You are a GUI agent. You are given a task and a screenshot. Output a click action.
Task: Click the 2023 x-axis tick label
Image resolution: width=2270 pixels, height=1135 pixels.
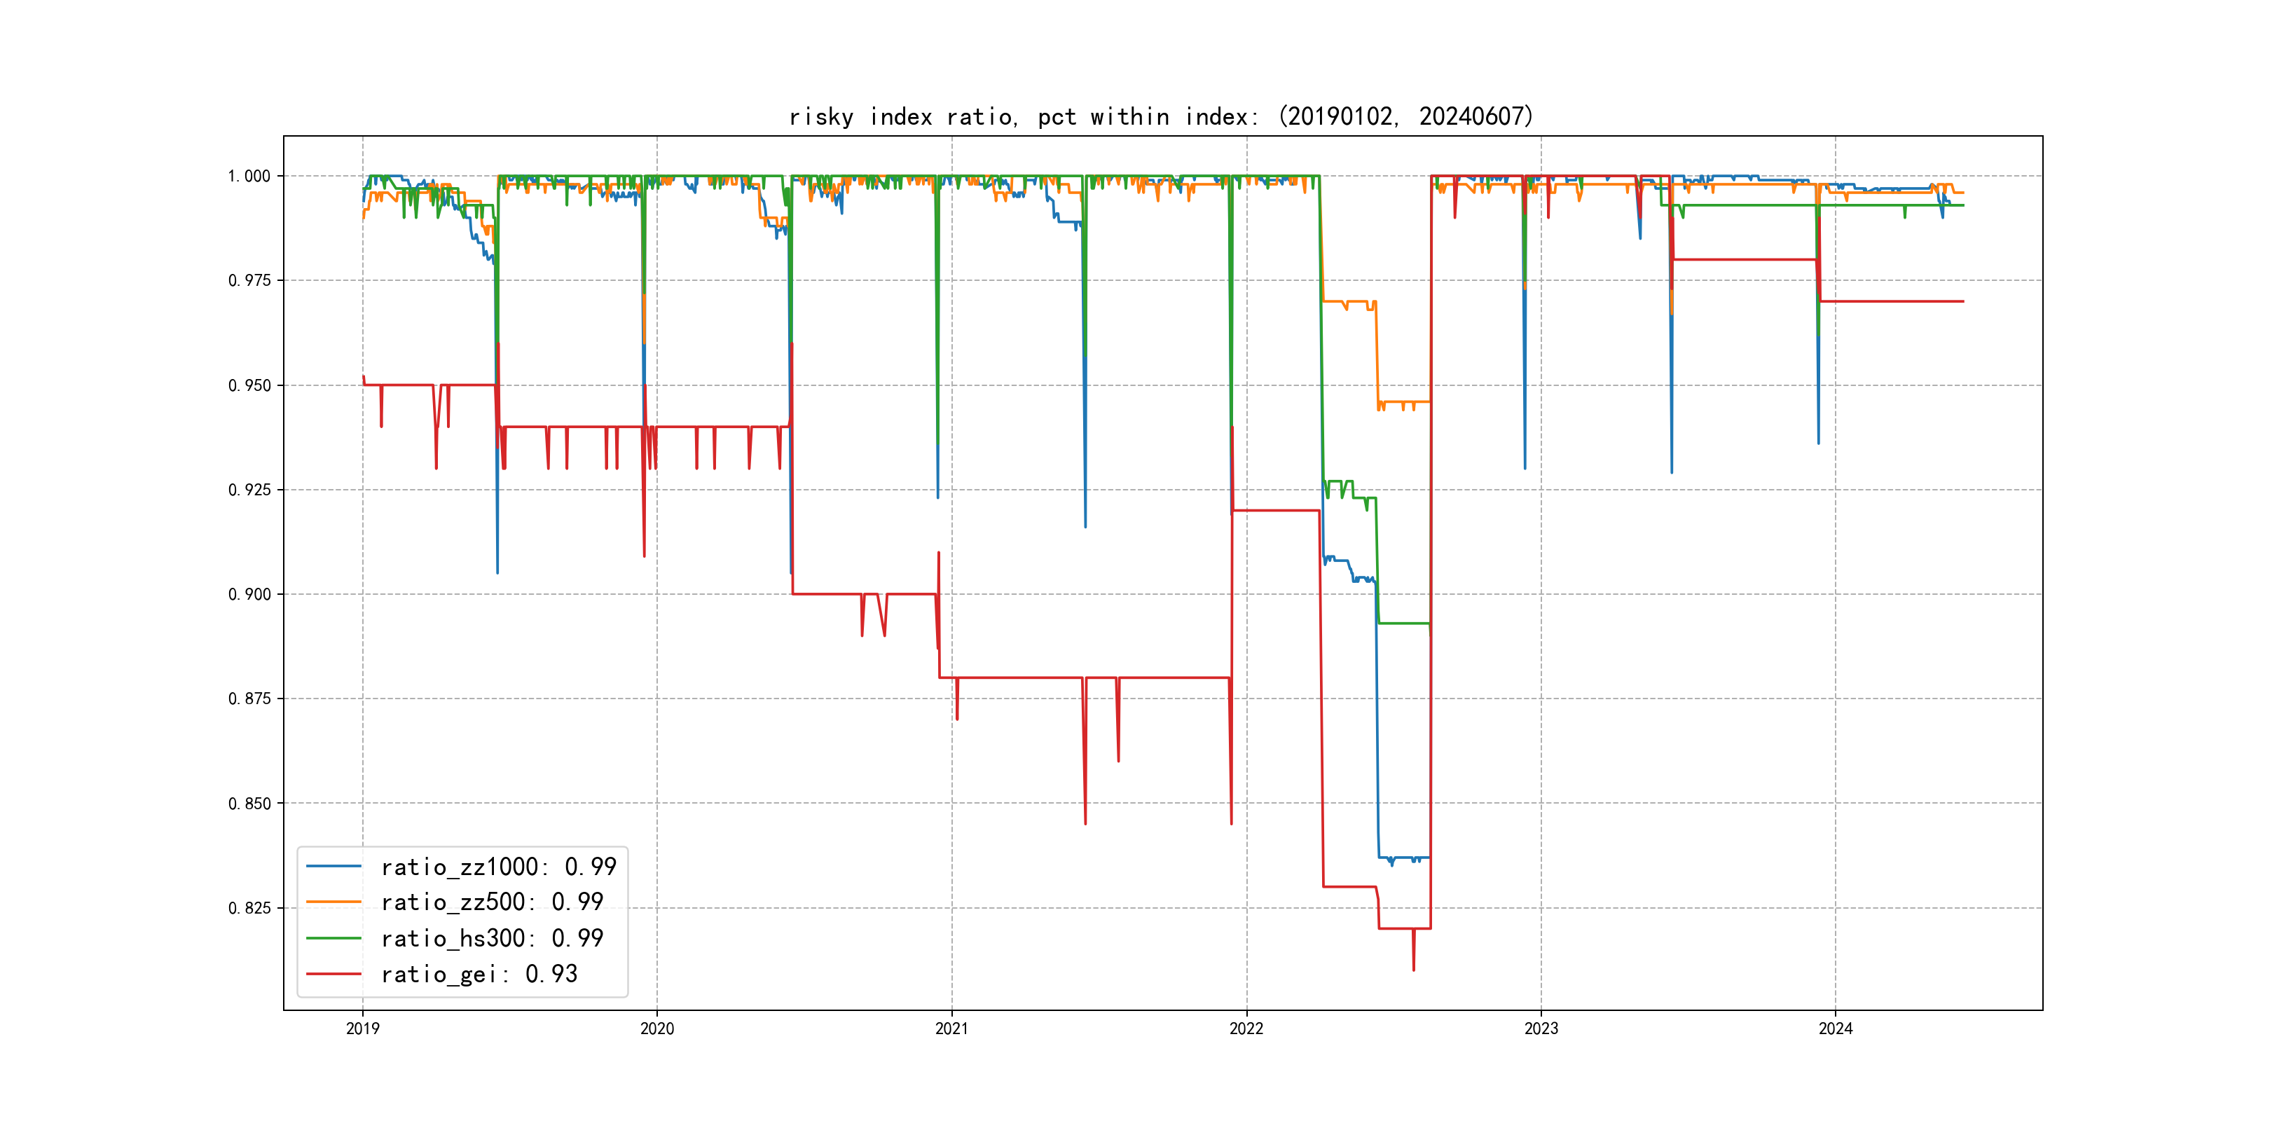tap(1541, 1029)
